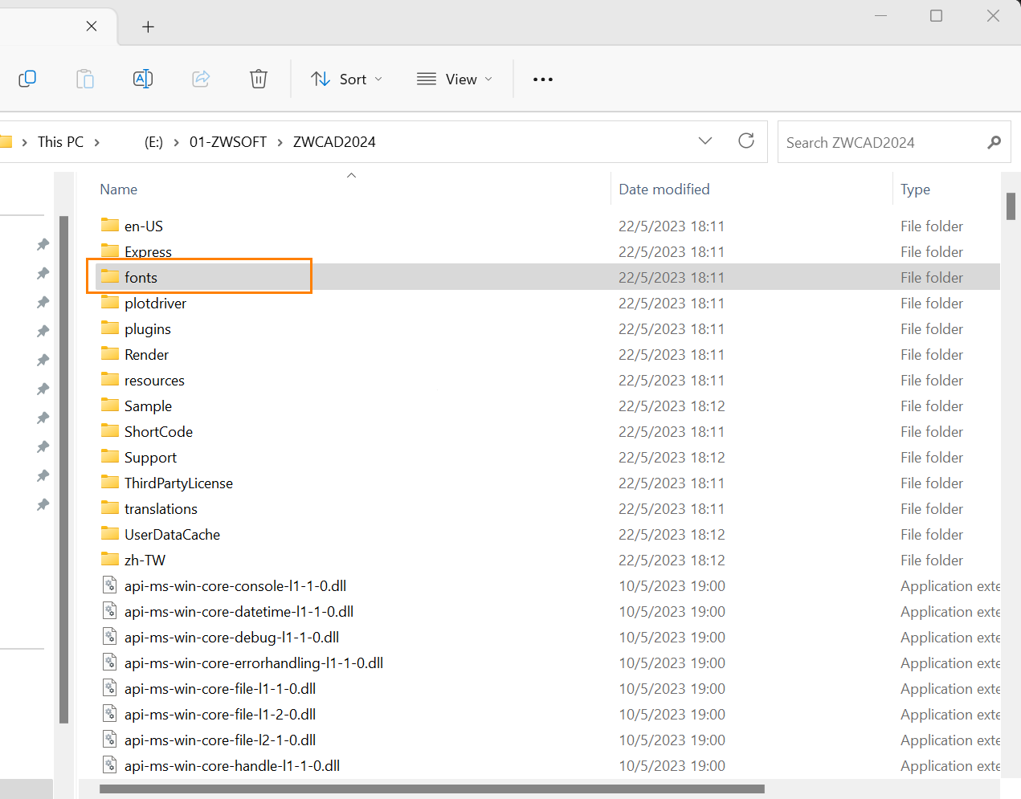Click the zh-TW folder icon
The width and height of the screenshot is (1021, 799).
point(110,560)
